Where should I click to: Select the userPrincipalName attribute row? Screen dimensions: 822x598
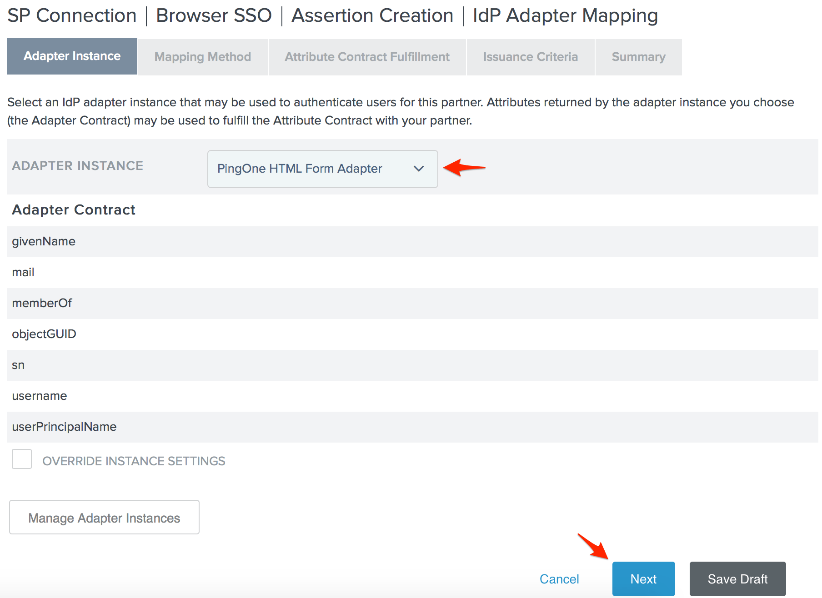coord(64,427)
